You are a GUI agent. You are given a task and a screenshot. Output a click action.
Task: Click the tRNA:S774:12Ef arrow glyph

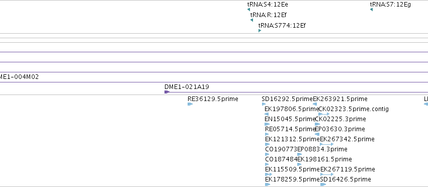260,31
